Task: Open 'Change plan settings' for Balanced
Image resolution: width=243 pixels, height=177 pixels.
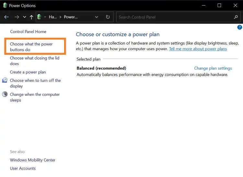Action: pyautogui.click(x=213, y=68)
